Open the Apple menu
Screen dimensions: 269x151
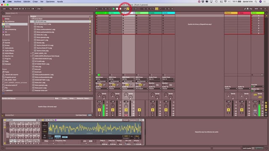4,2
